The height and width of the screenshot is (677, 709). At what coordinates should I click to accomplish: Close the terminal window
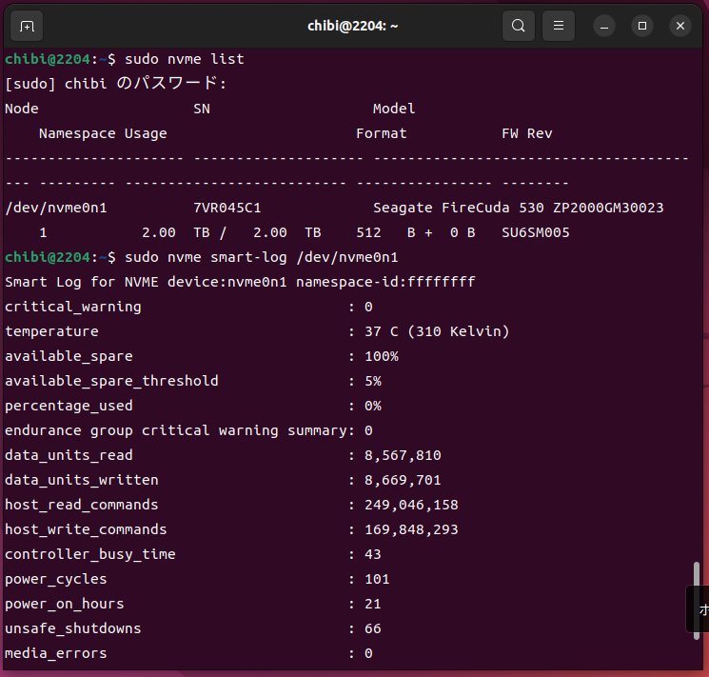point(679,26)
